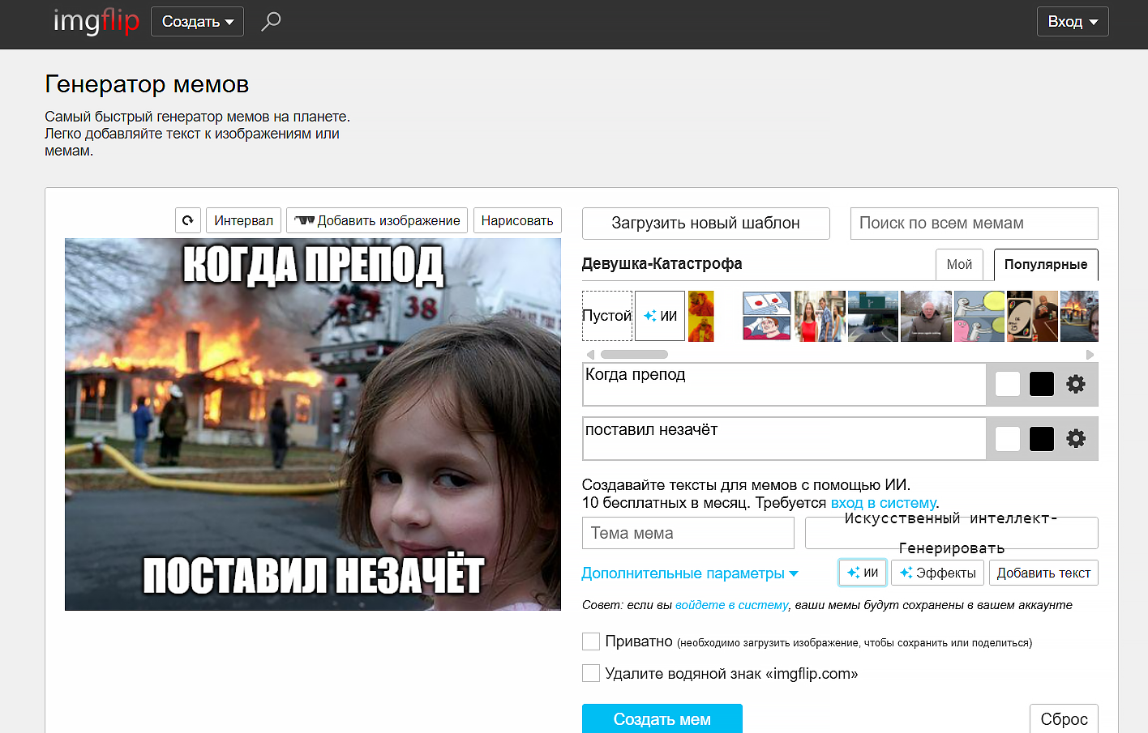This screenshot has width=1148, height=733.
Task: Click the imgflip logo
Action: [96, 21]
